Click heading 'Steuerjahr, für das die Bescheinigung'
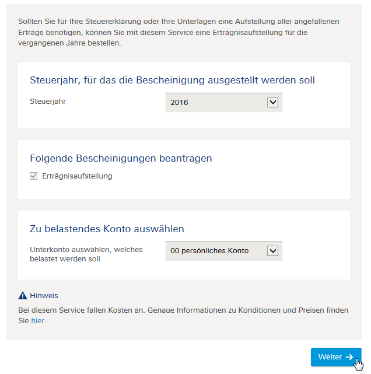Viewport: 371px width, 374px height. point(172,80)
